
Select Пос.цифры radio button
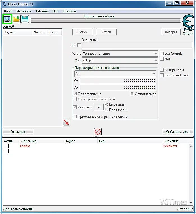coord(106,110)
